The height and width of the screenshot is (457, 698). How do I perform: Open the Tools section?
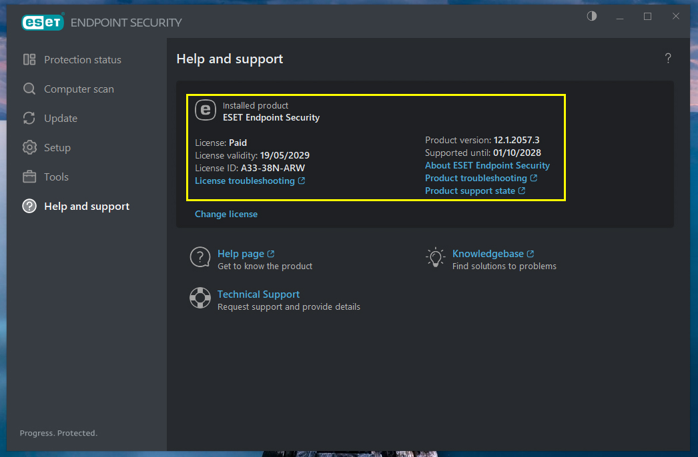tap(56, 177)
